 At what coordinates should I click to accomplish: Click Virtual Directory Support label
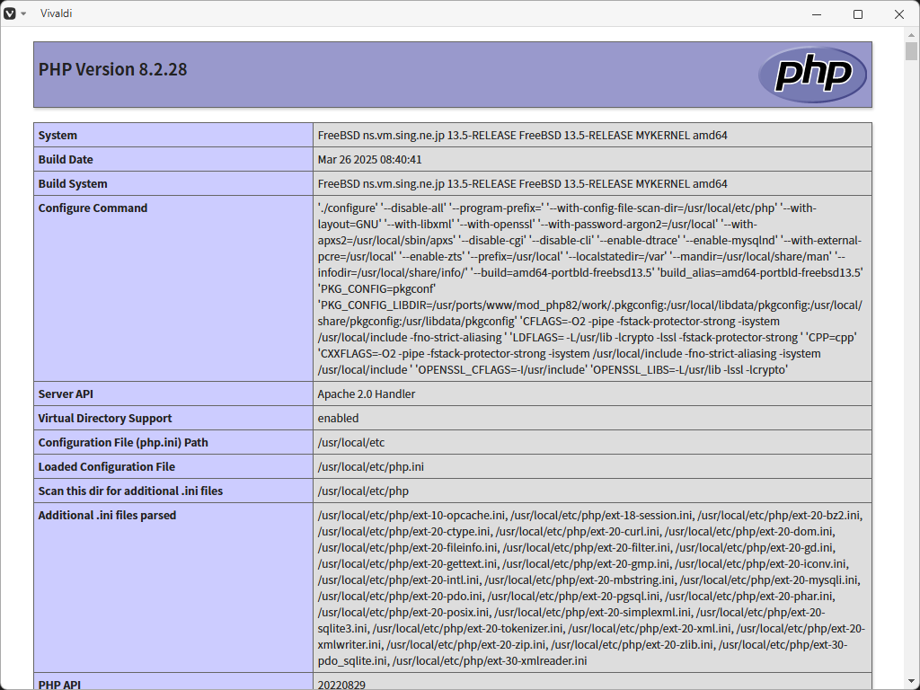(105, 418)
